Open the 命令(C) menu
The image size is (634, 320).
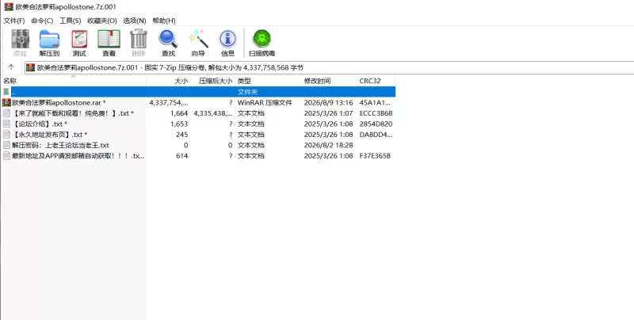(x=42, y=21)
